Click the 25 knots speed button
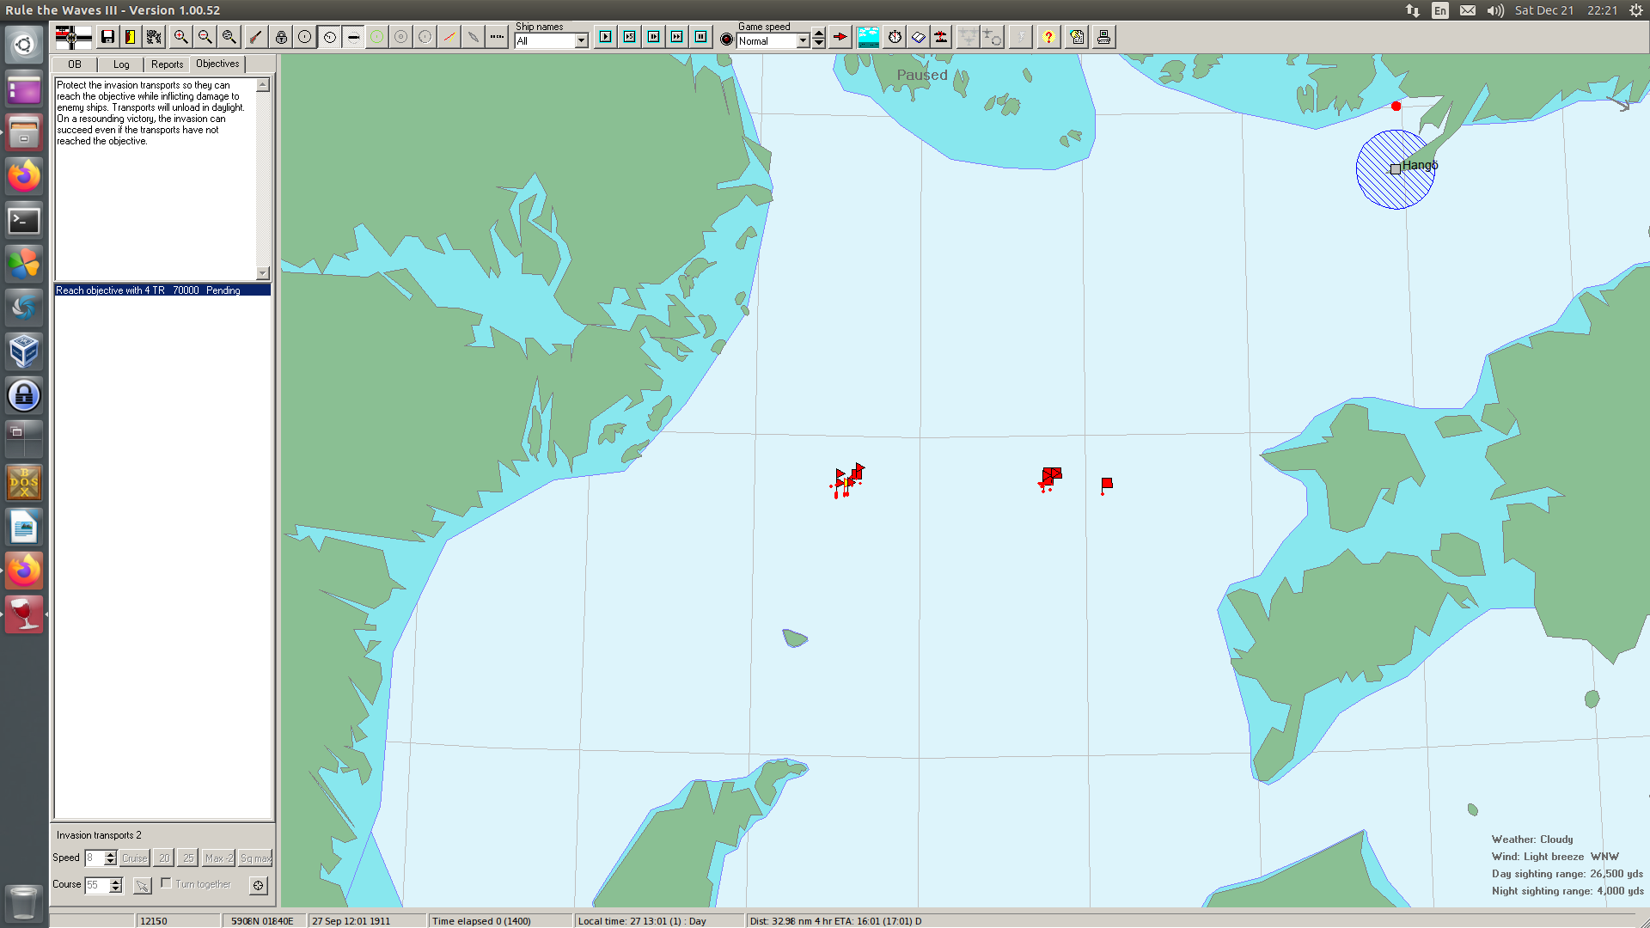This screenshot has width=1650, height=928. point(188,858)
